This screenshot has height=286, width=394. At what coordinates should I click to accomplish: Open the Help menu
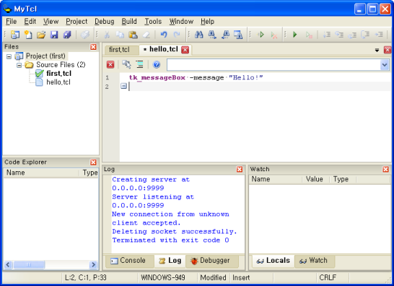coord(207,22)
